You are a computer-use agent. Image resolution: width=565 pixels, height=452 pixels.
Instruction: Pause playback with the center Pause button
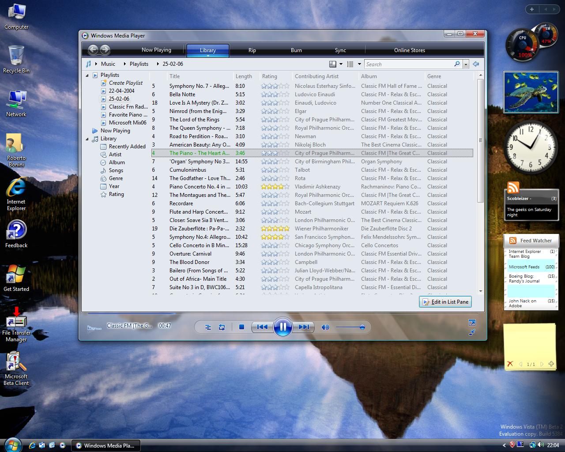click(282, 327)
